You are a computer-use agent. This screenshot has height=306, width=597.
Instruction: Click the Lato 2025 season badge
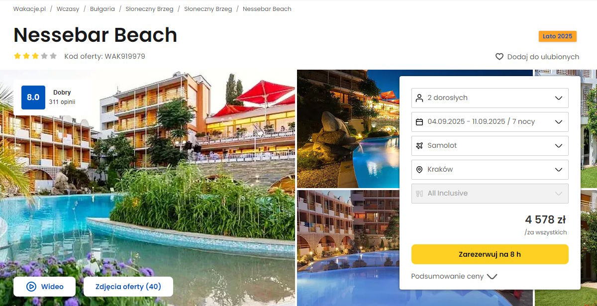557,36
